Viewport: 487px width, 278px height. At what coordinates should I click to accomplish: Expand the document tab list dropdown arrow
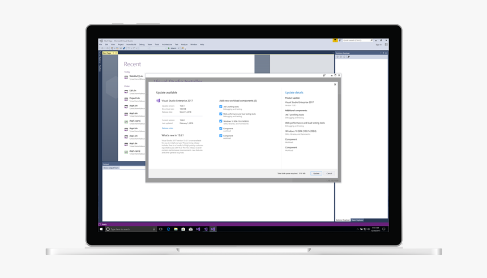(333, 53)
